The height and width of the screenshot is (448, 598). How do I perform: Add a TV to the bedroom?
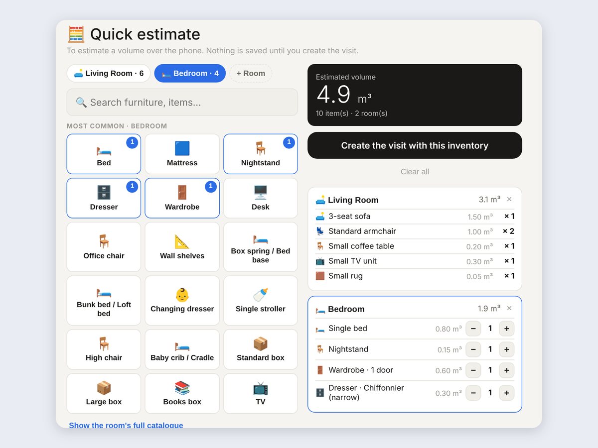(261, 394)
